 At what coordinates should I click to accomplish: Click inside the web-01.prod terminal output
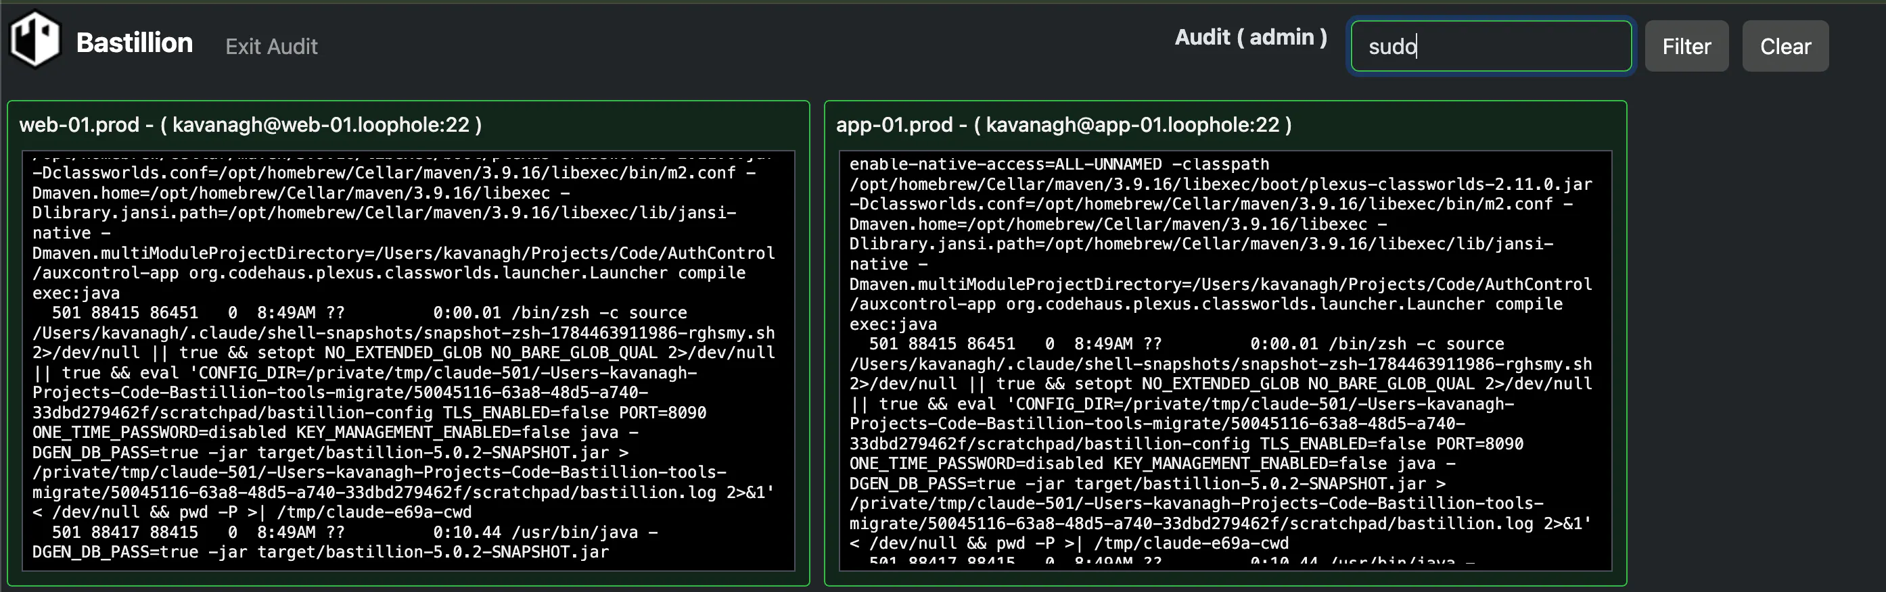coord(409,361)
